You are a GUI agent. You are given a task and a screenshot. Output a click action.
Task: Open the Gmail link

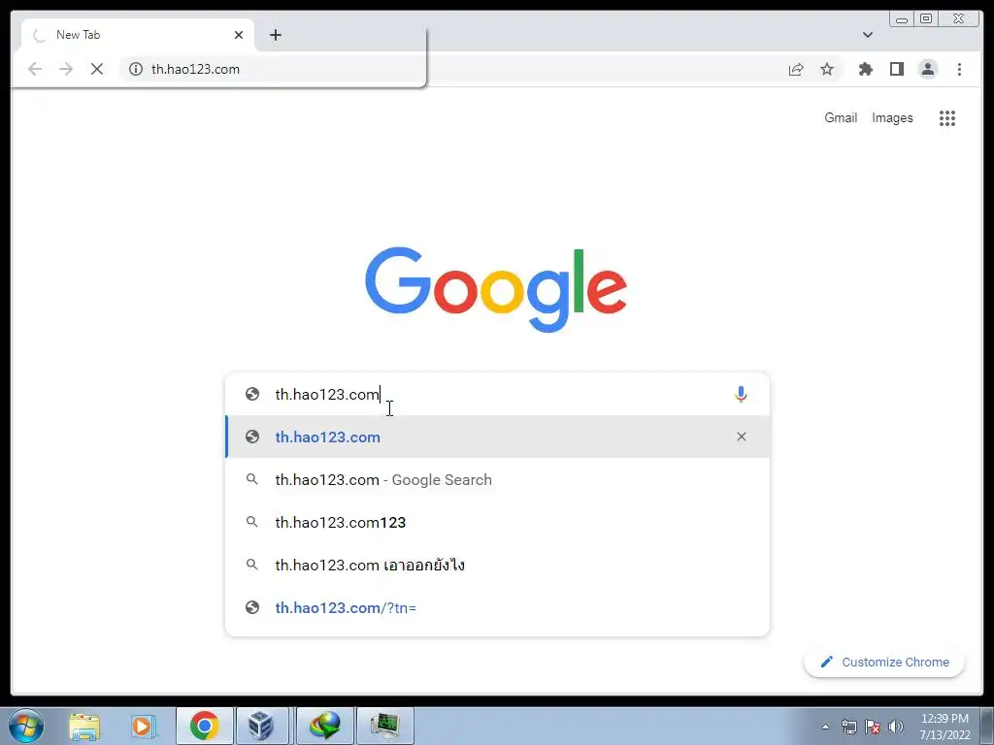click(841, 117)
